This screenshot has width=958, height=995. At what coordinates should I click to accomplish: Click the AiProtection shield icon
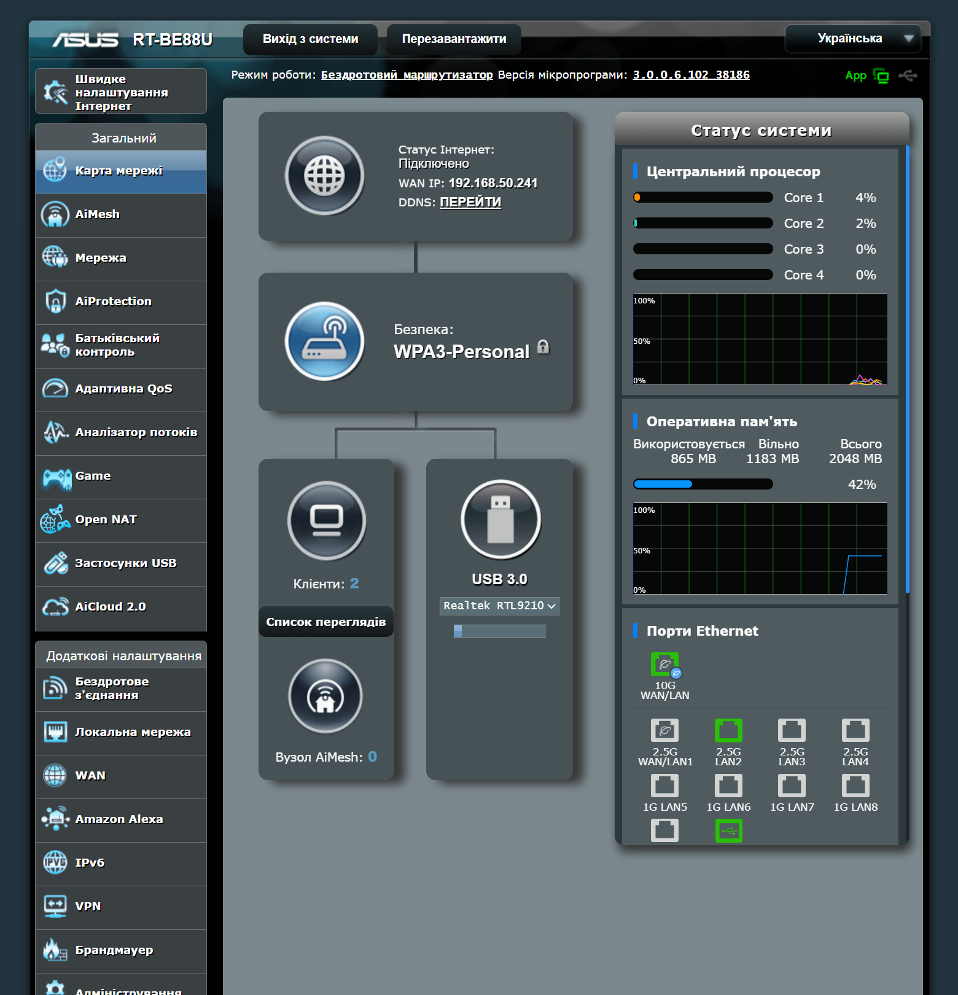click(55, 302)
